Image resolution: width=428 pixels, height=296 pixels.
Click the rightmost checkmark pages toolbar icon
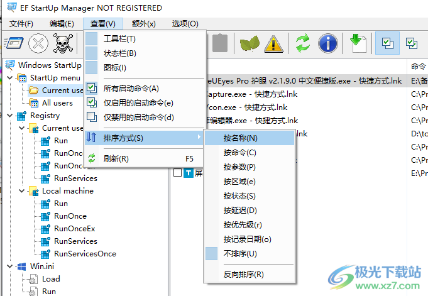click(x=412, y=43)
